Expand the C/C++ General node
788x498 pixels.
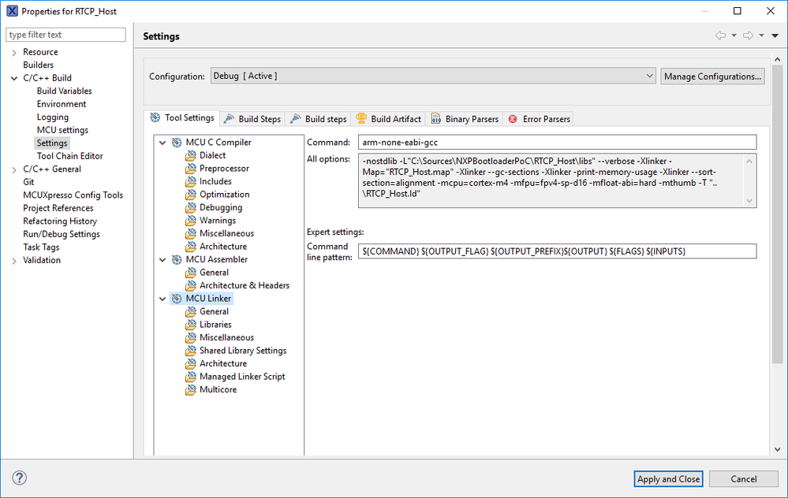tap(14, 169)
